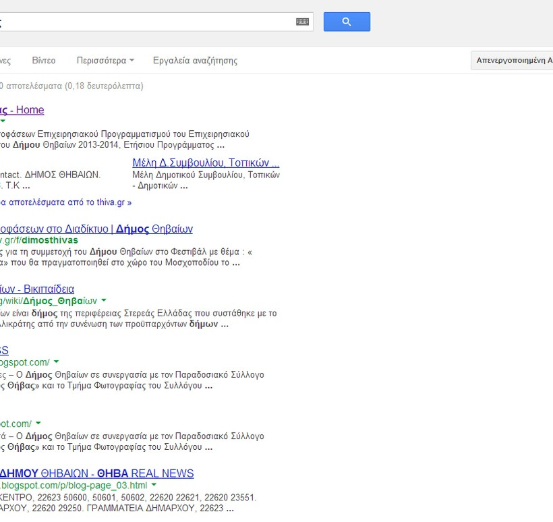Open the on-screen keyboard icon in search box
Image resolution: width=553 pixels, height=522 pixels.
(302, 22)
